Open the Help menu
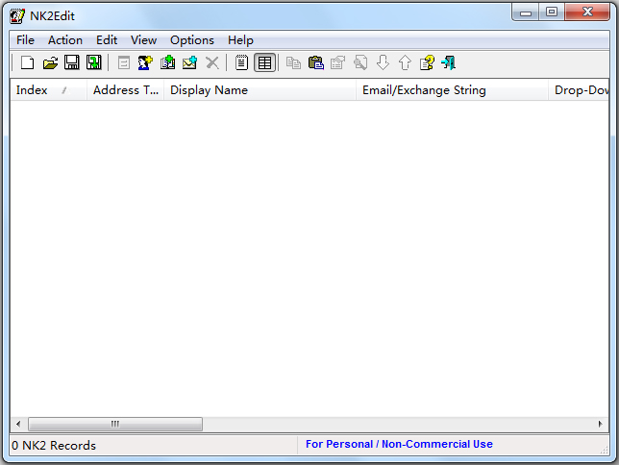This screenshot has height=465, width=619. [x=240, y=40]
